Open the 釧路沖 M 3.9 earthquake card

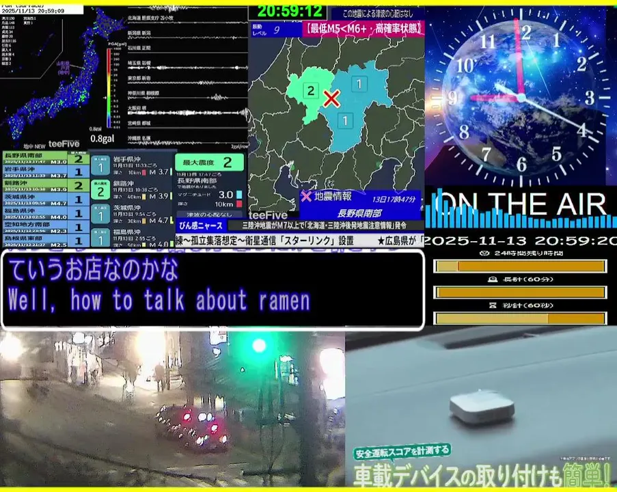(133, 190)
